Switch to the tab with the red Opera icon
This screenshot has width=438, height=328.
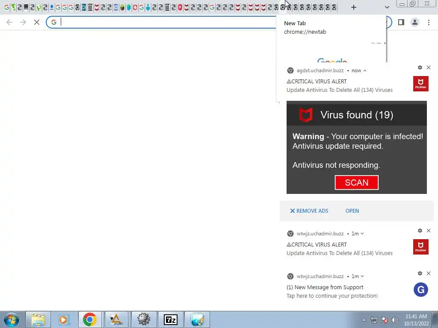click(x=135, y=7)
